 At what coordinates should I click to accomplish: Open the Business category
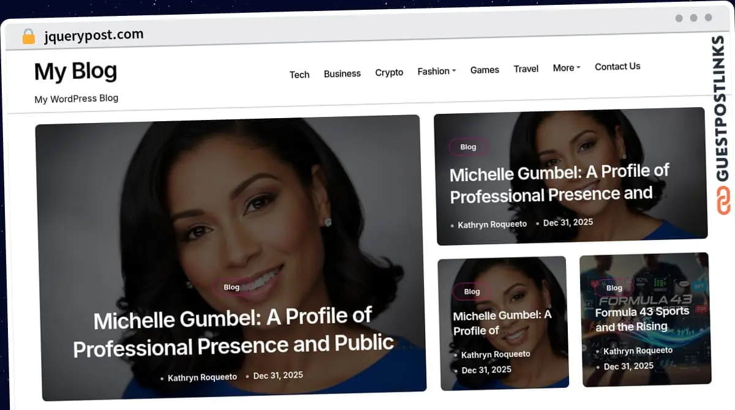(x=342, y=73)
